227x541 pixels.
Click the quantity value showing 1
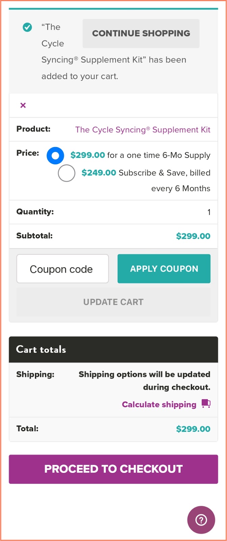[x=208, y=212]
